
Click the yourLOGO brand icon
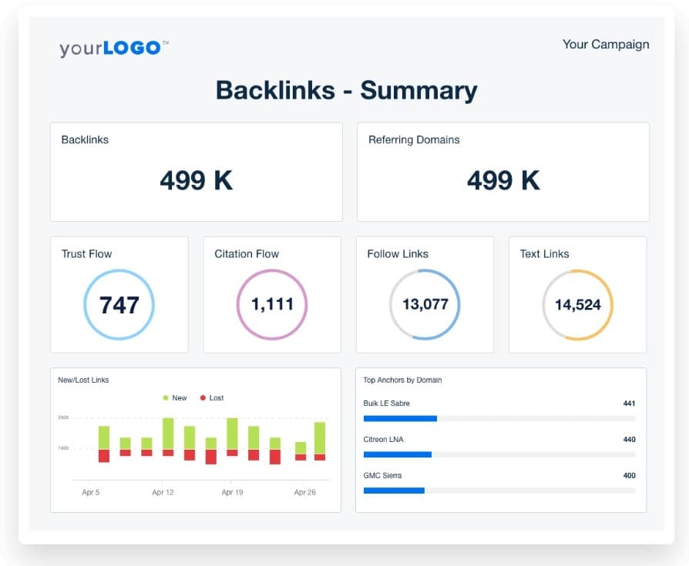pyautogui.click(x=113, y=47)
